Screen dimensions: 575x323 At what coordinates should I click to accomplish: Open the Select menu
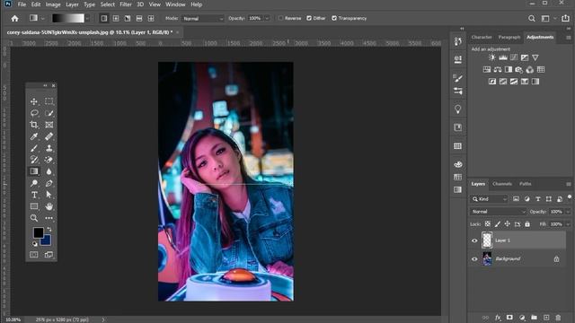(x=108, y=4)
